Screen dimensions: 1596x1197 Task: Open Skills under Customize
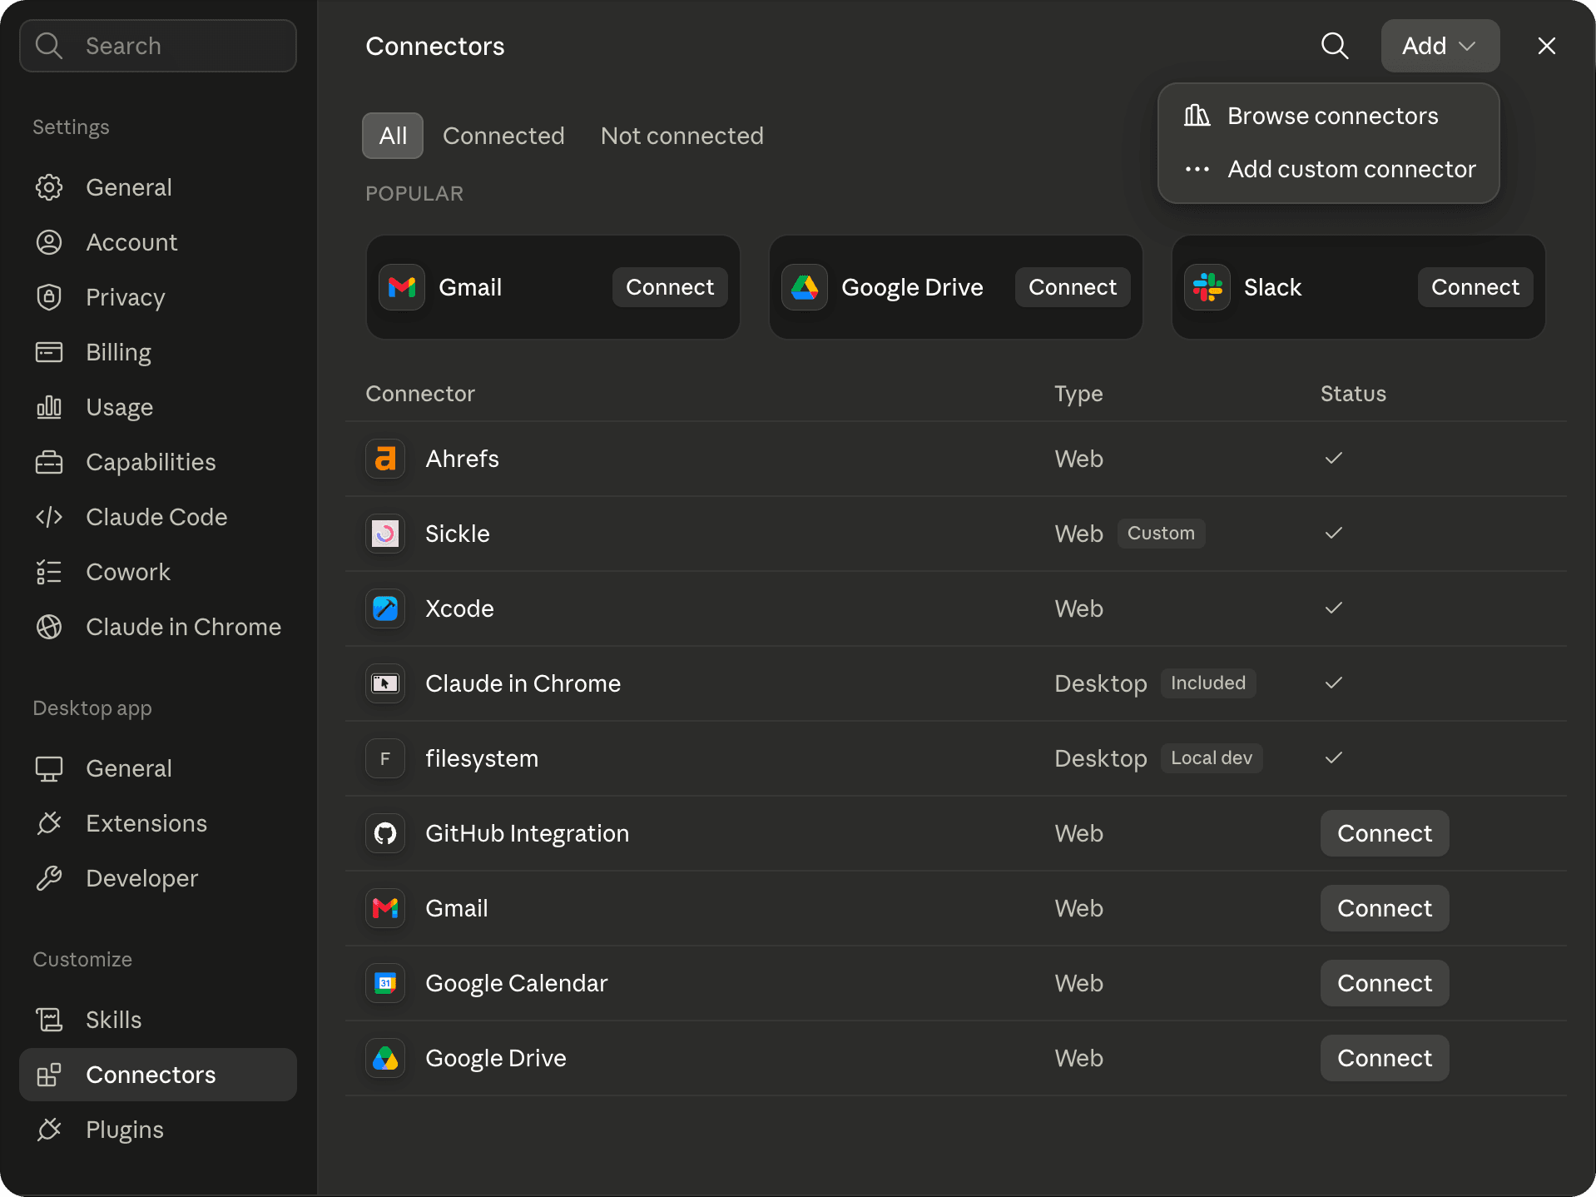coord(158,1020)
